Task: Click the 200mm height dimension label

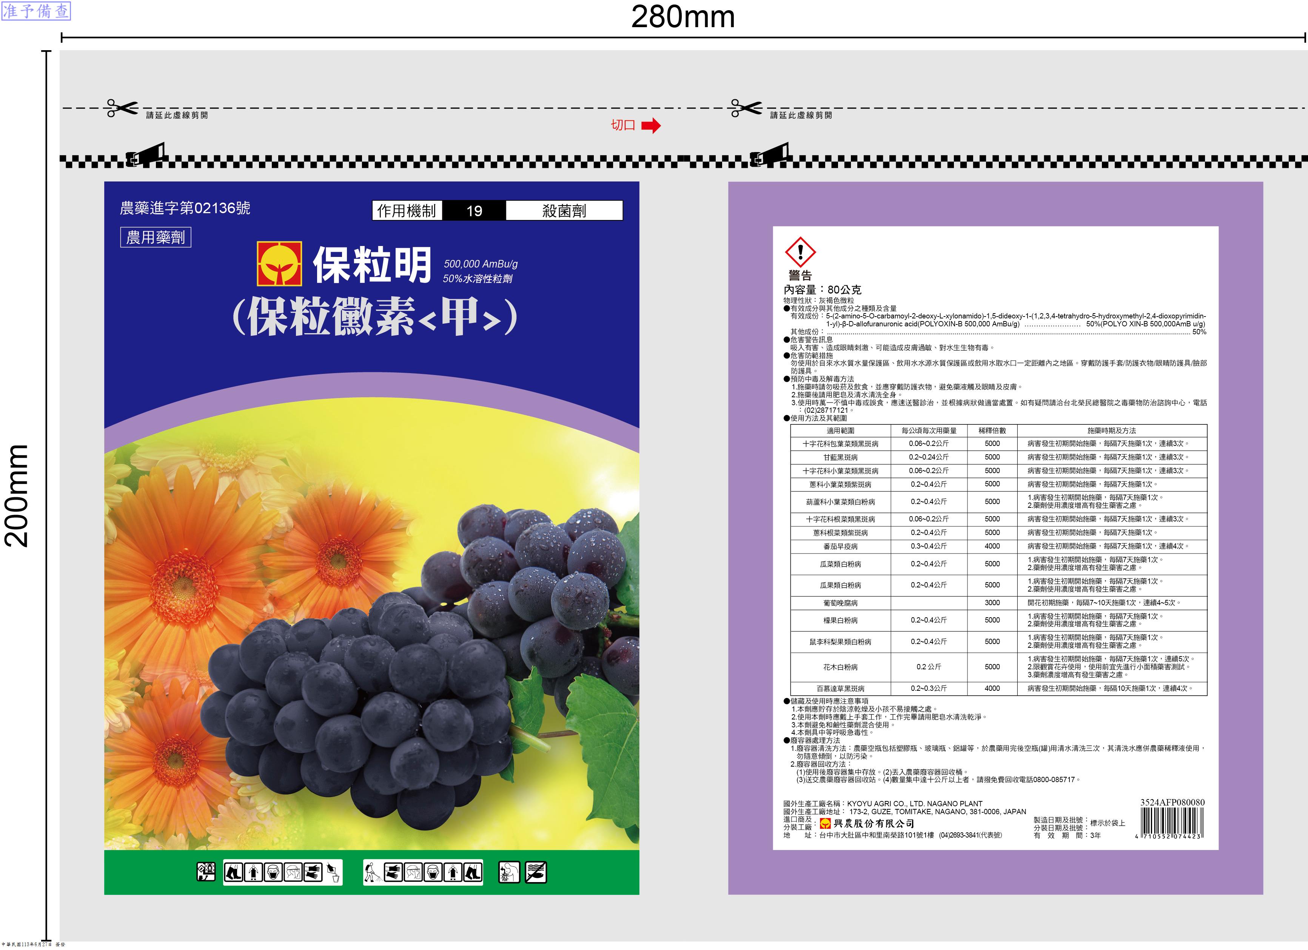Action: pyautogui.click(x=16, y=496)
